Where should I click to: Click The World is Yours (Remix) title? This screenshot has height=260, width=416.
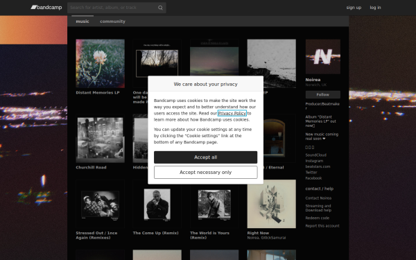(209, 235)
